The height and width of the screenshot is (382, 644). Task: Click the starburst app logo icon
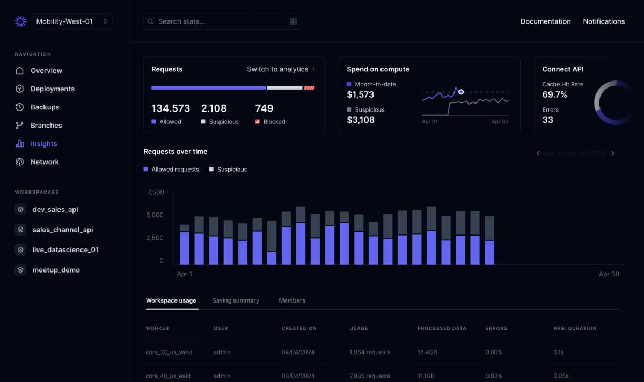tap(20, 21)
